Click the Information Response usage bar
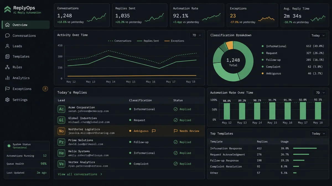 [x=305, y=149]
